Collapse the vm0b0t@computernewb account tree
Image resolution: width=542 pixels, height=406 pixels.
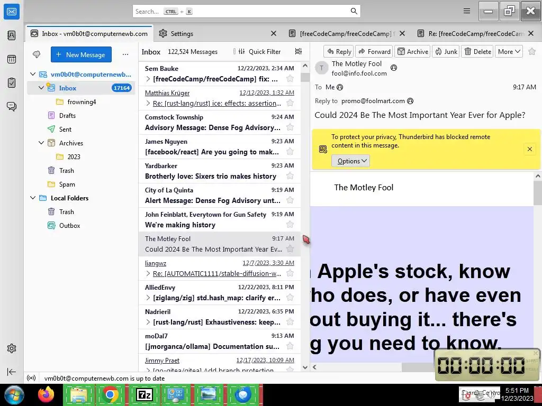coord(33,74)
